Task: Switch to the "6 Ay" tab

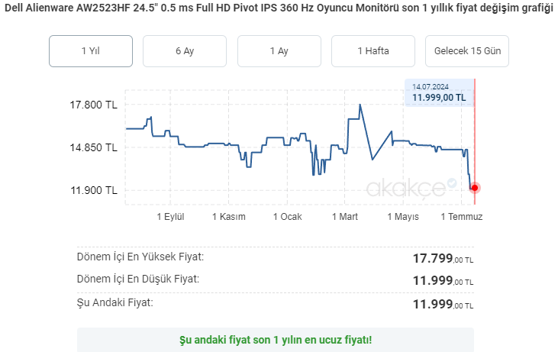Action: click(185, 51)
